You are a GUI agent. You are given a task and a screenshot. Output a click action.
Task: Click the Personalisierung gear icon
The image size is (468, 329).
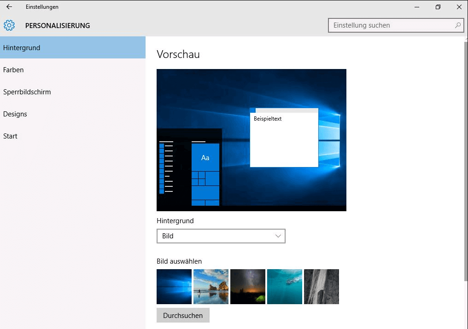pos(9,25)
